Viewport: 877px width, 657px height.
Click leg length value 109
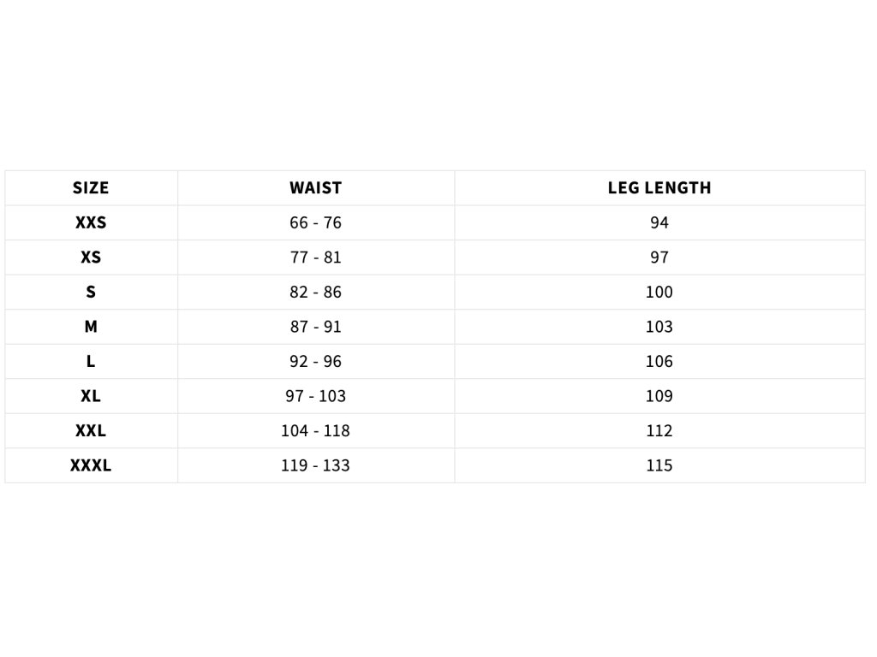(659, 396)
